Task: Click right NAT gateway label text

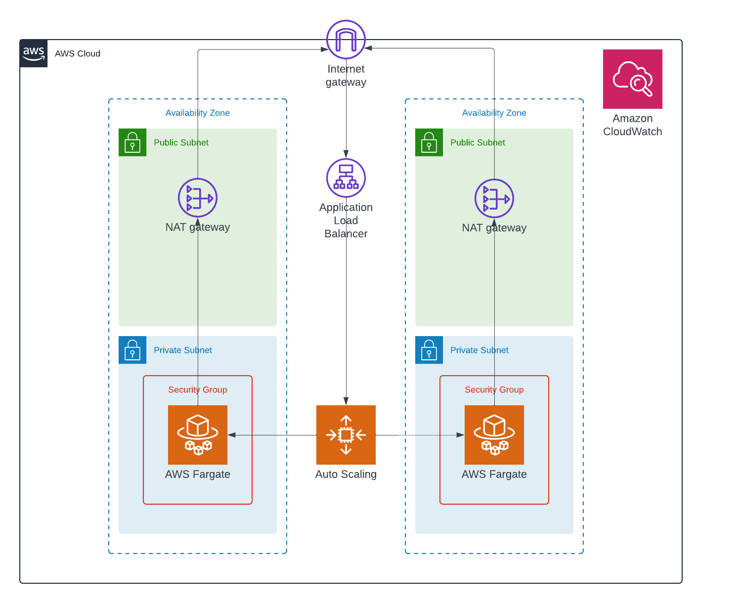Action: 494,228
